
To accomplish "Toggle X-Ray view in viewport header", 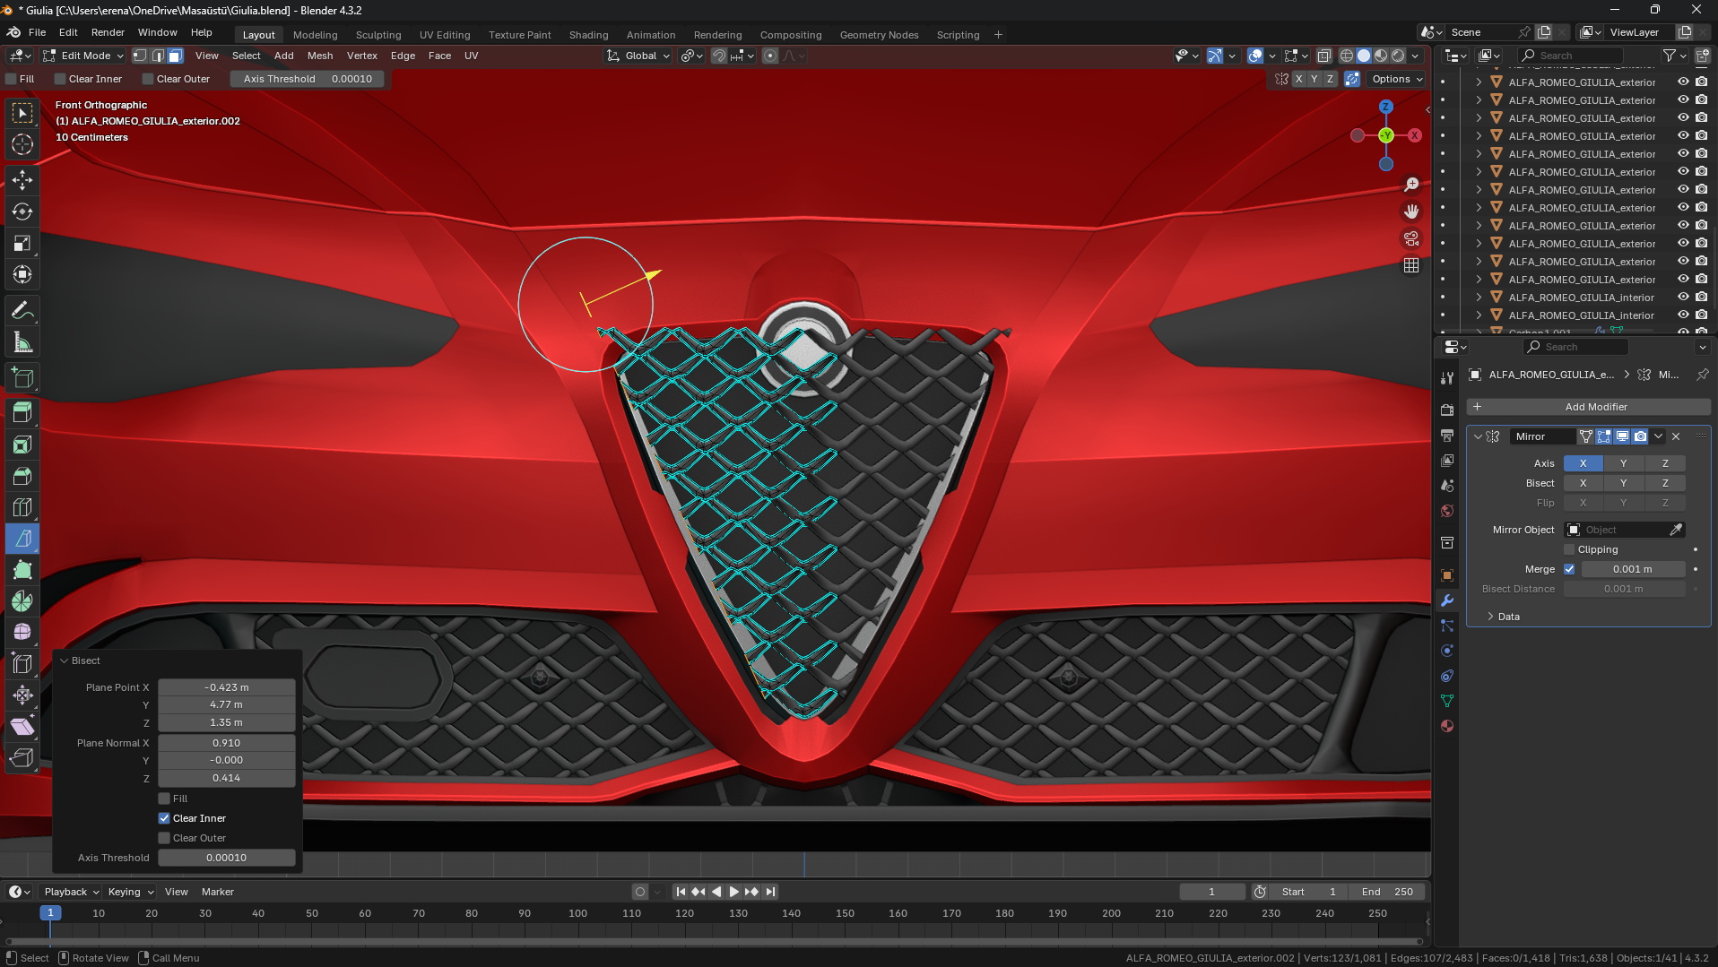I will [x=1324, y=56].
